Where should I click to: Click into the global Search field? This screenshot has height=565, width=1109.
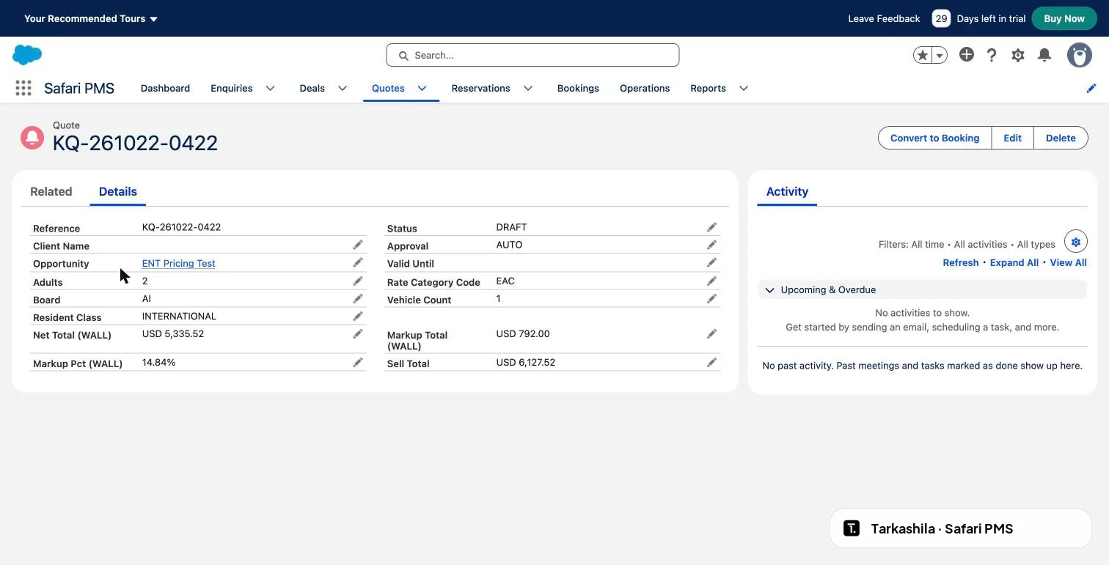click(x=532, y=55)
